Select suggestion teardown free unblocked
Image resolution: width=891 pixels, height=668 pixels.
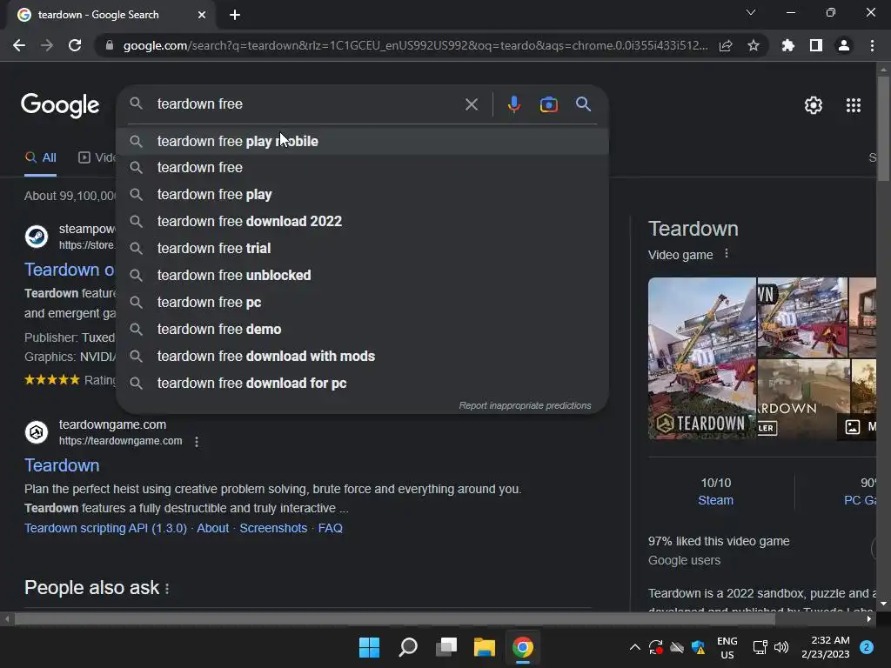coord(363,275)
